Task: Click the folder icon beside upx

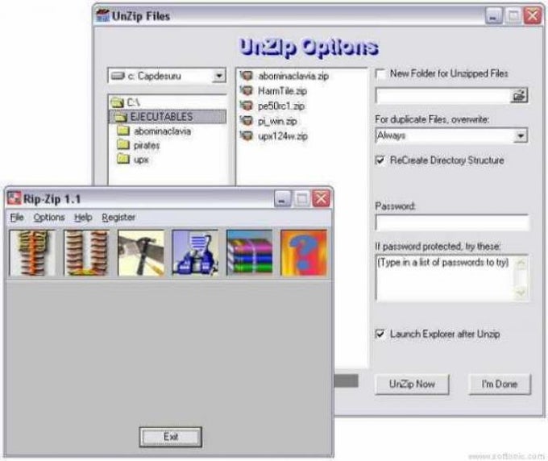Action: (123, 159)
